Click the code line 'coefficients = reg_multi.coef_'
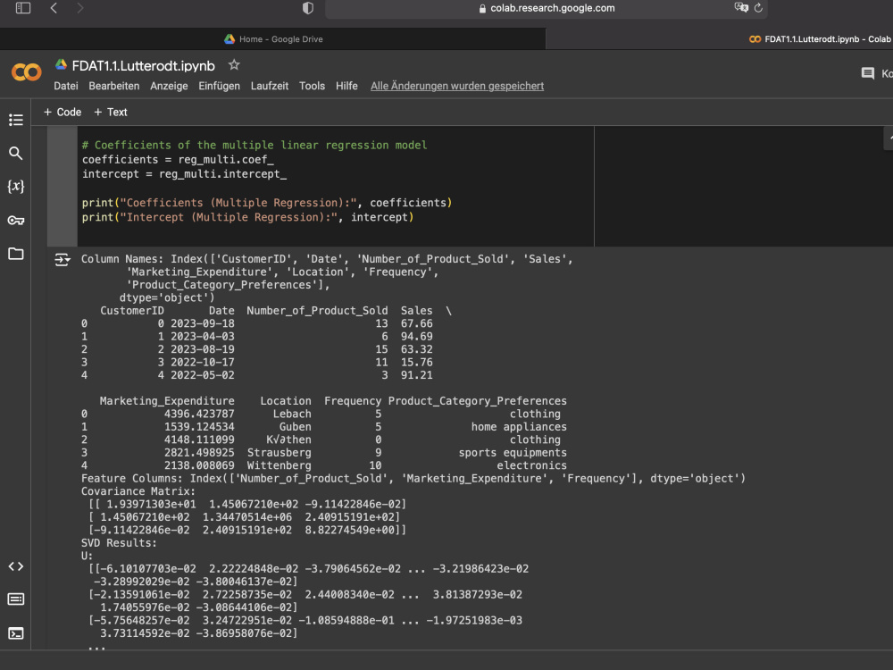893x670 pixels. (x=178, y=160)
